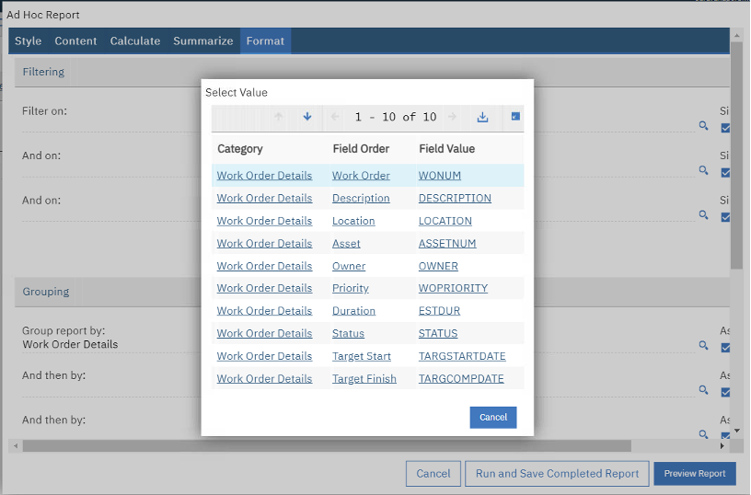The width and height of the screenshot is (751, 495).
Task: Select the WOPRIORITY field value link
Action: click(x=453, y=288)
